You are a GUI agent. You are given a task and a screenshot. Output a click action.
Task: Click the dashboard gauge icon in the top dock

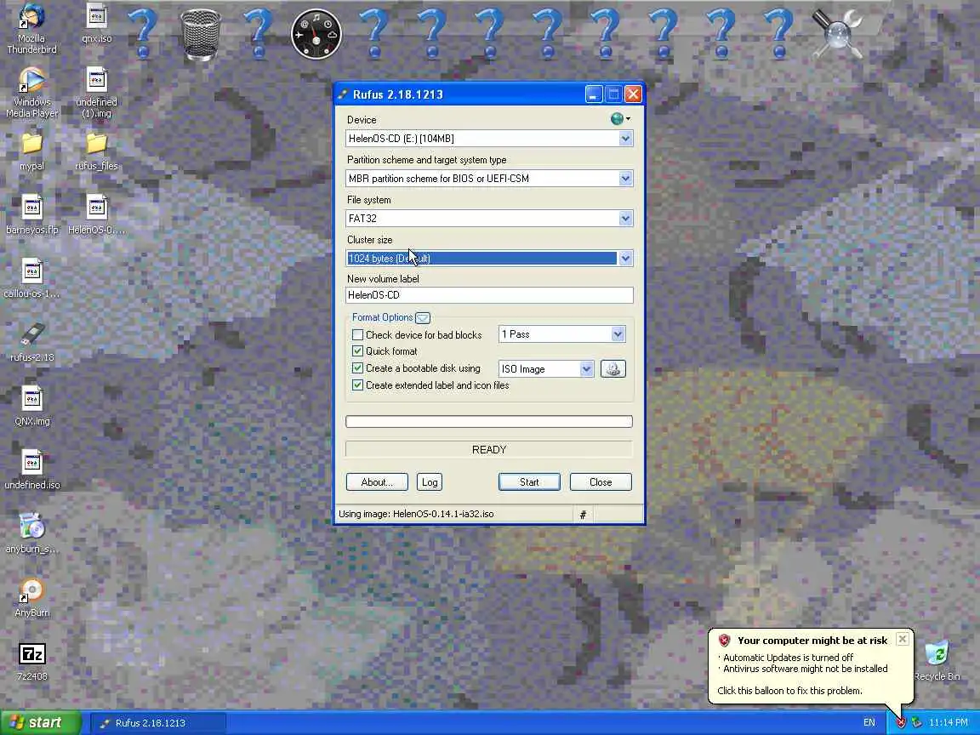[316, 34]
